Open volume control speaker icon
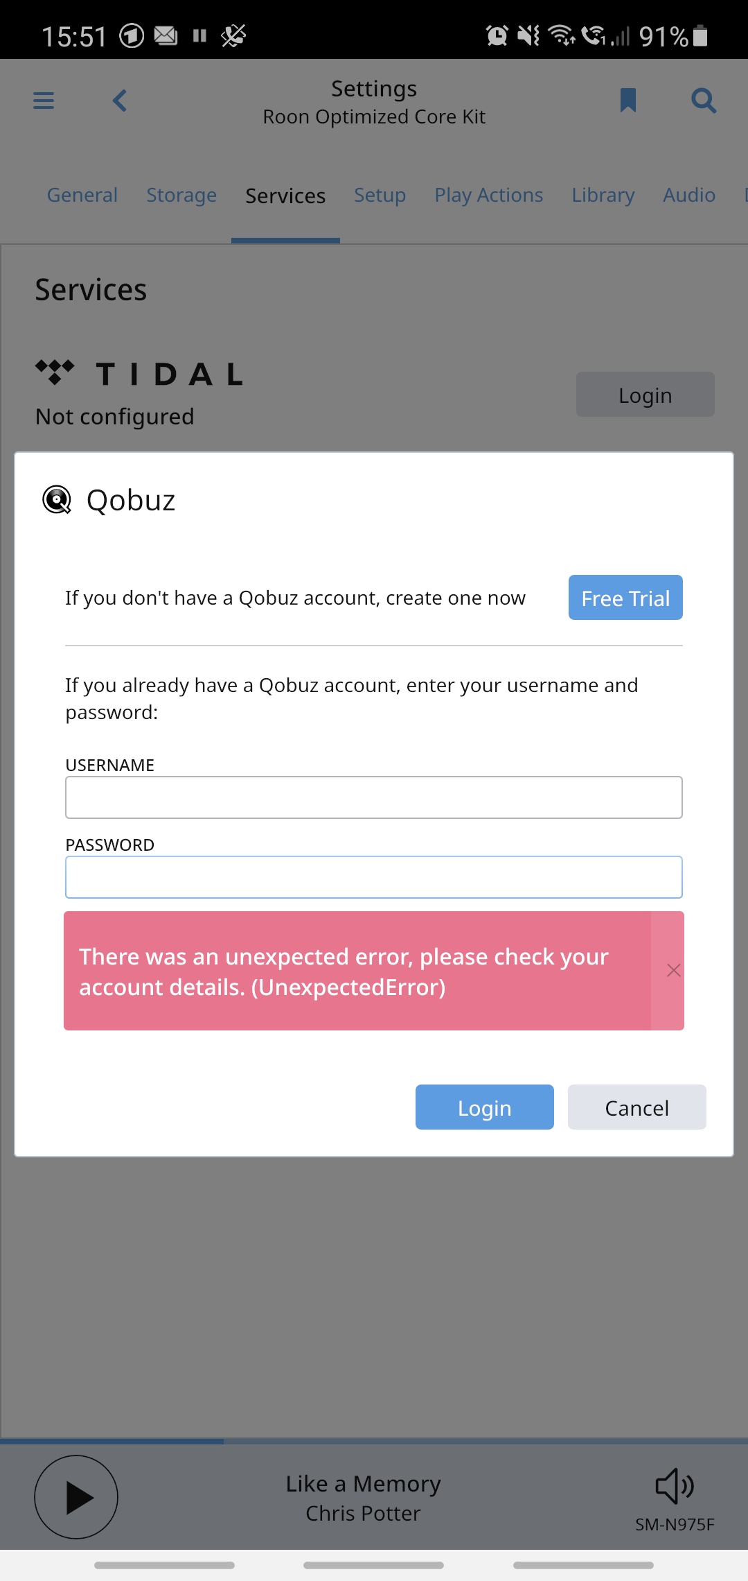Image resolution: width=748 pixels, height=1581 pixels. (x=675, y=1485)
